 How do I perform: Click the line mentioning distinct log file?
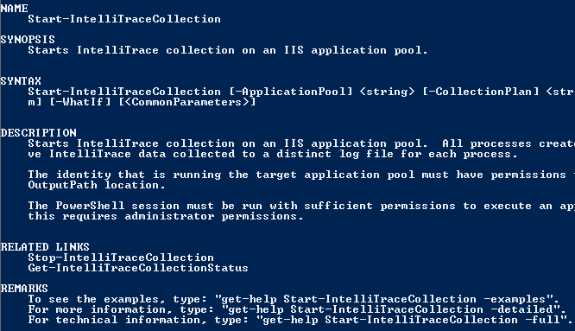tap(273, 154)
